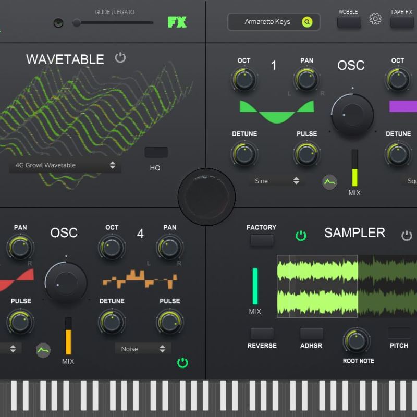
Task: Click the large center circular pad
Action: click(x=206, y=197)
